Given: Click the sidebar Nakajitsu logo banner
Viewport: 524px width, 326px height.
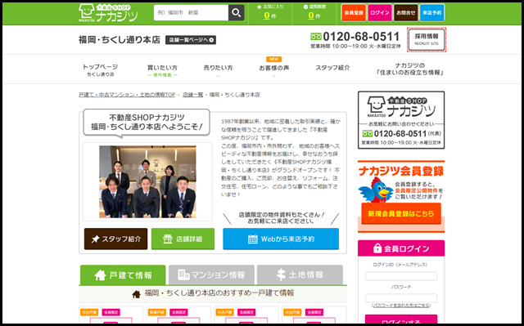Looking at the screenshot, I should tap(401, 120).
